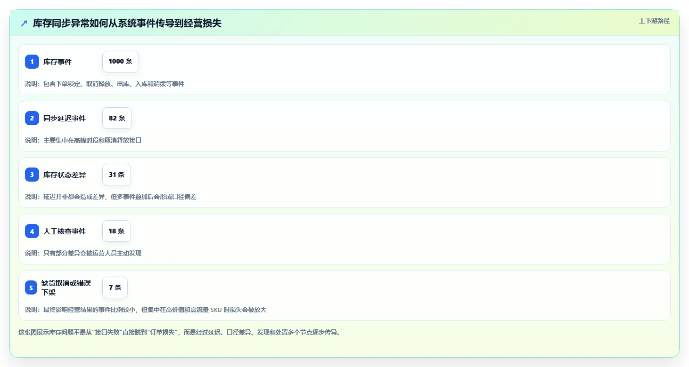Screen dimensions: 689x367
Task: Select the 同步延迟事件 step label
Action: click(x=65, y=118)
